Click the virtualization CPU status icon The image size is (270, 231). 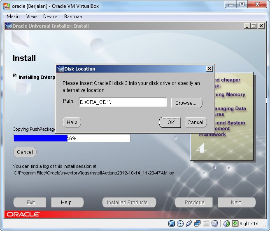[x=214, y=224]
